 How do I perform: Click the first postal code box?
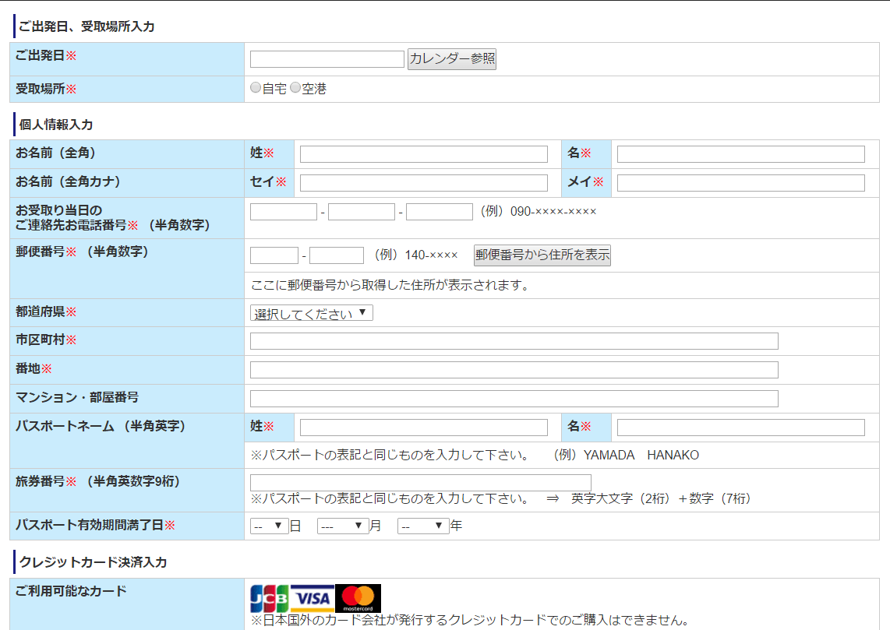coord(274,255)
